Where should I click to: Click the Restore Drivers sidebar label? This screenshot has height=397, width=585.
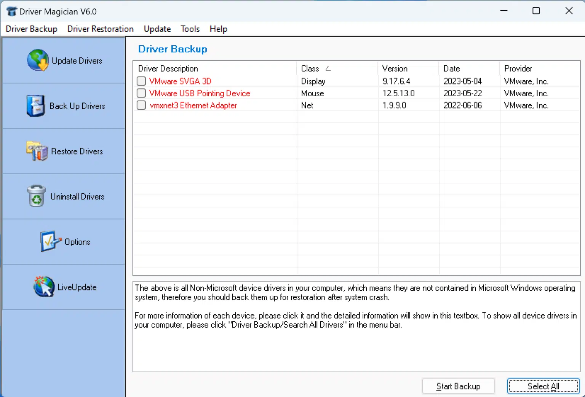tap(77, 151)
